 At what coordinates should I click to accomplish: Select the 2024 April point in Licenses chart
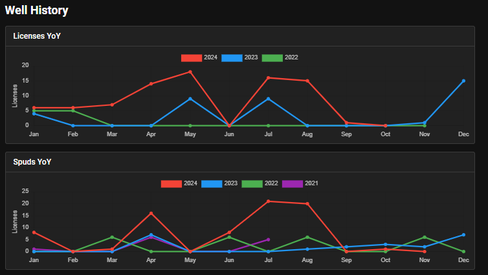(151, 84)
